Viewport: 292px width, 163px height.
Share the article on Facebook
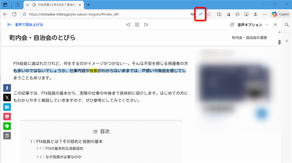pyautogui.click(x=7, y=88)
